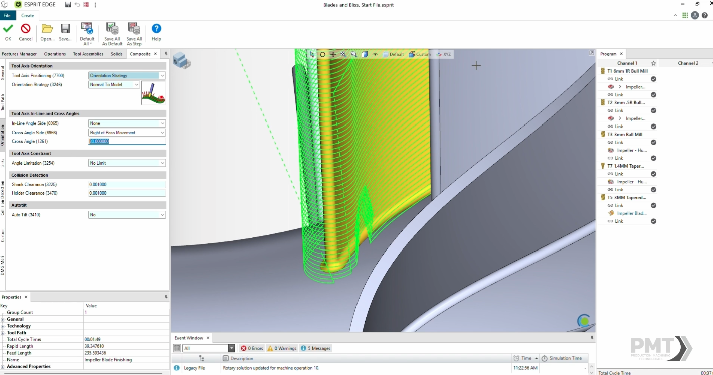Image resolution: width=713 pixels, height=375 pixels.
Task: Click the part view cube in viewport corner
Action: (182, 61)
